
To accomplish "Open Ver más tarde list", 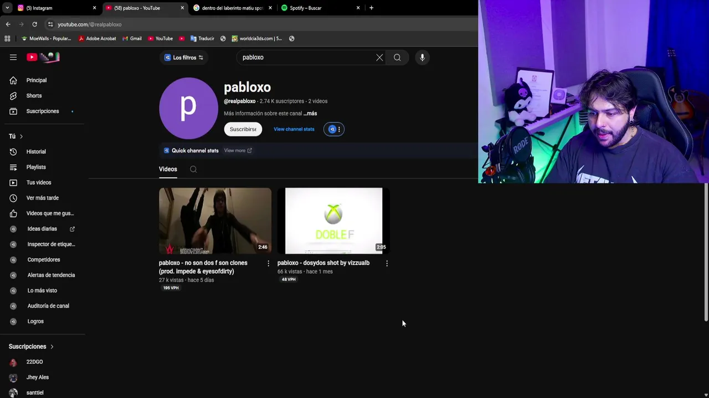I will [x=43, y=198].
